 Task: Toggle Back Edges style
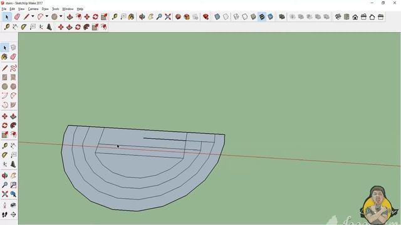pyautogui.click(x=226, y=17)
